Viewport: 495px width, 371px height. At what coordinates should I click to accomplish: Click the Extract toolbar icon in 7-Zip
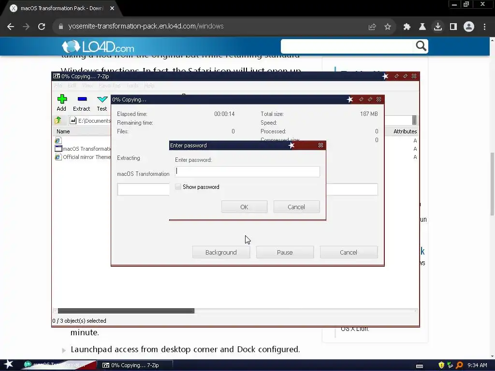(81, 102)
